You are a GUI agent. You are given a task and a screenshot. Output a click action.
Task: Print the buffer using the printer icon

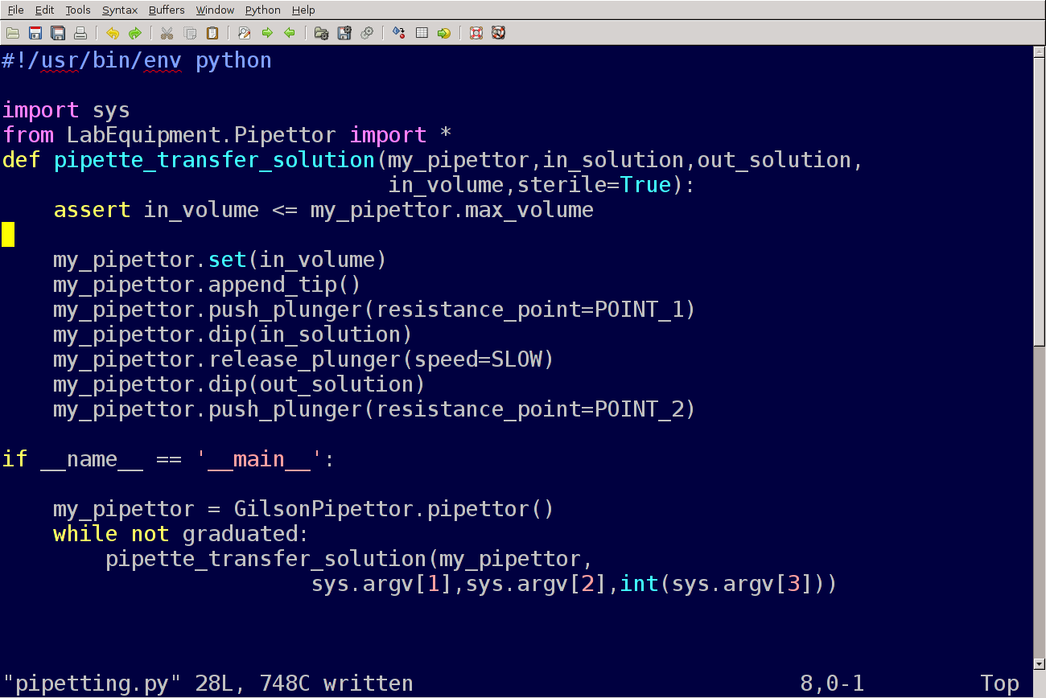point(80,33)
